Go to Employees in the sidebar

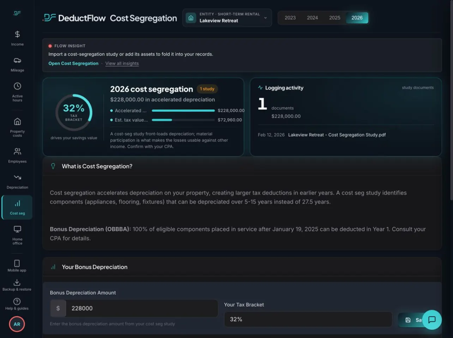click(x=17, y=156)
